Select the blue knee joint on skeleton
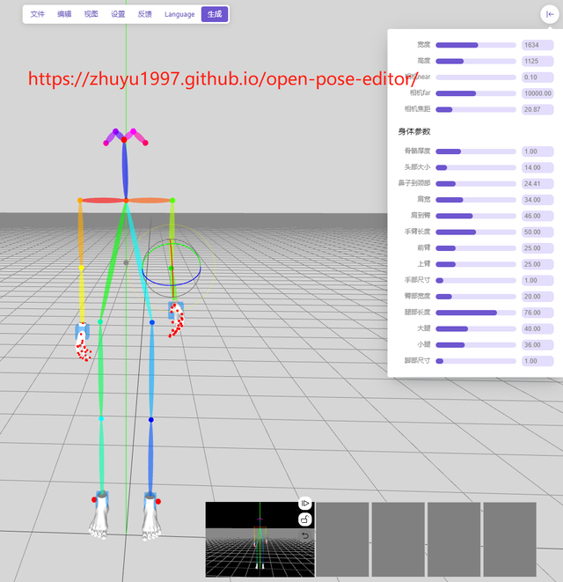This screenshot has width=563, height=582. click(151, 420)
